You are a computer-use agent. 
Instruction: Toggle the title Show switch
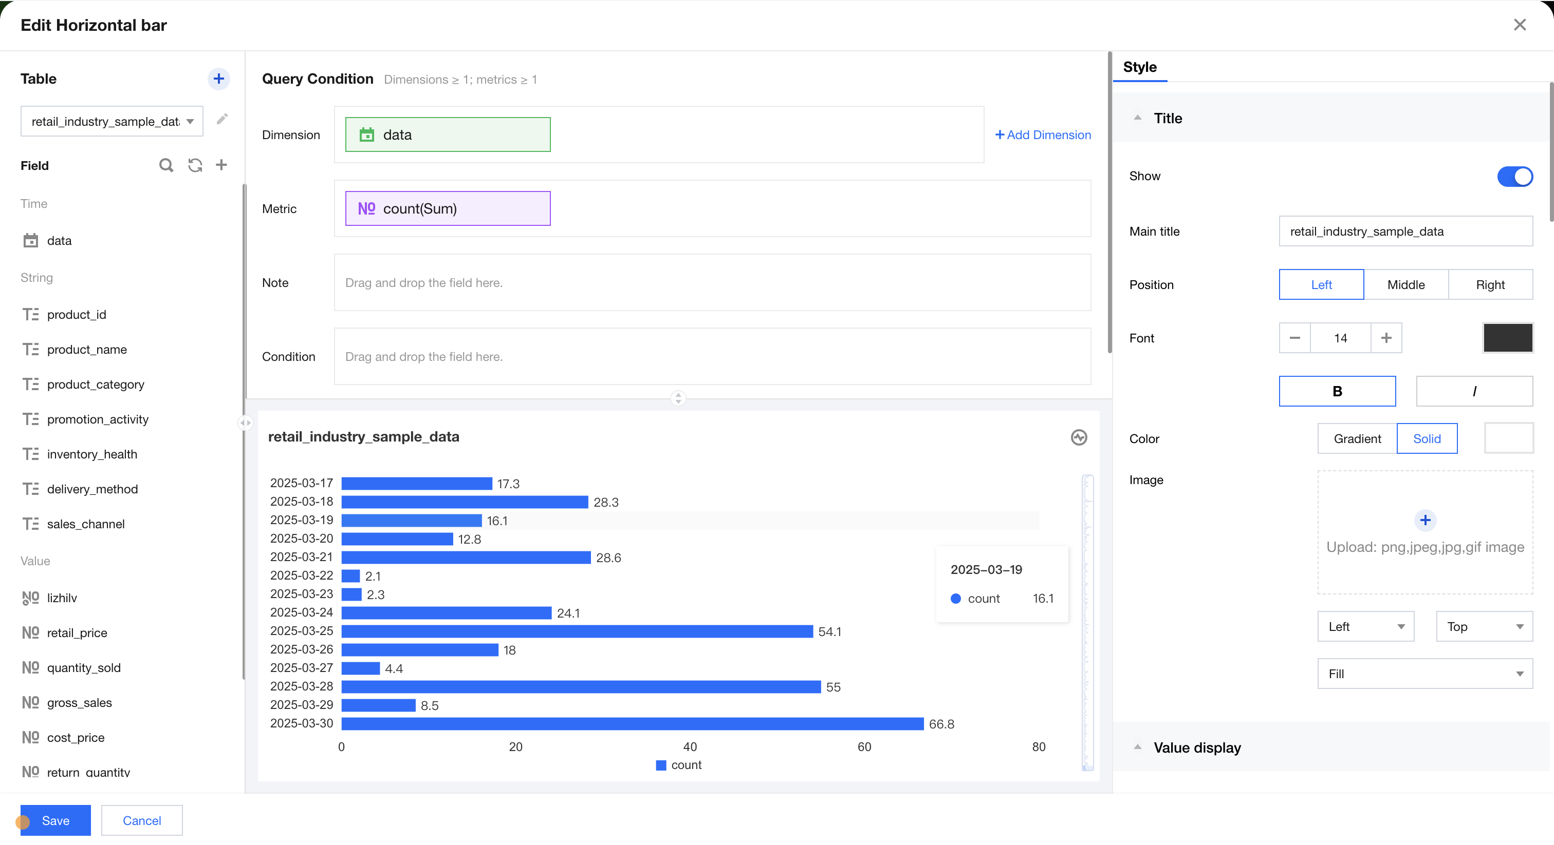click(x=1514, y=176)
